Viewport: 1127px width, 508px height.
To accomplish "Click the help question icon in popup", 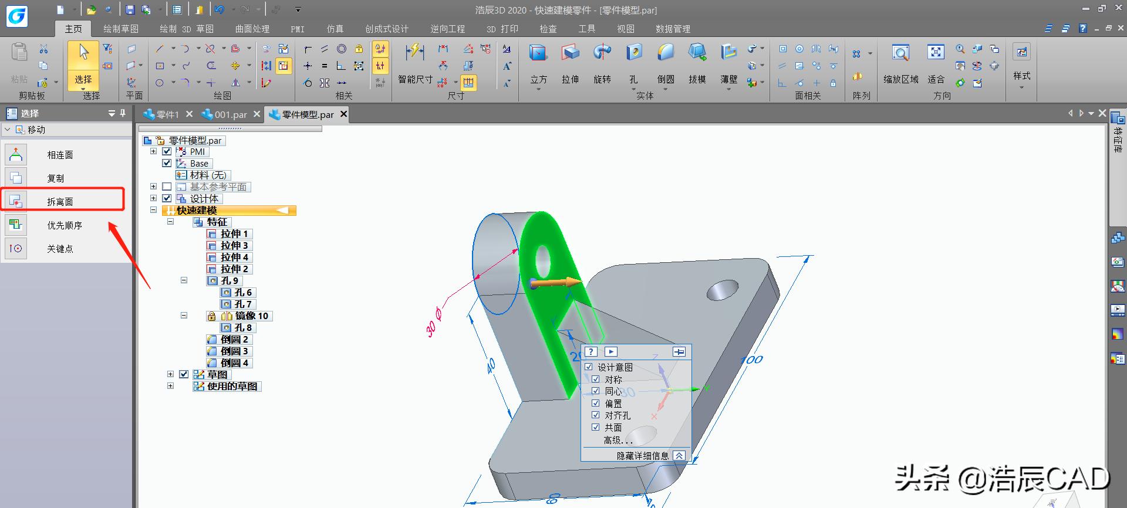I will 591,351.
